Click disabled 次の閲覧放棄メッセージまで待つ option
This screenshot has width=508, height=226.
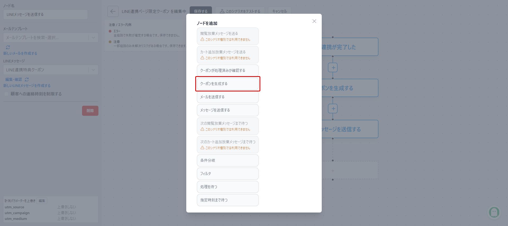[228, 126]
